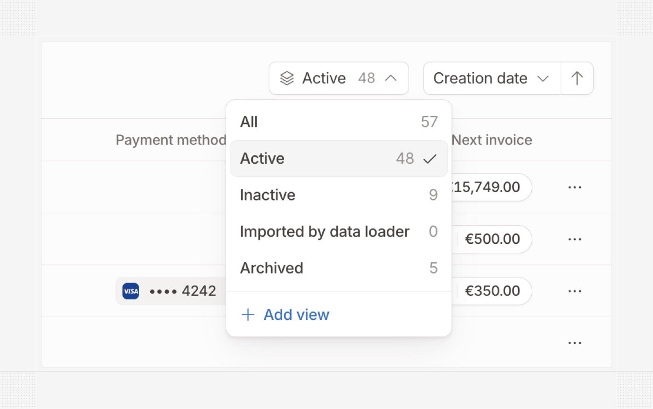Image resolution: width=653 pixels, height=409 pixels.
Task: Click the €500.00 next invoice pill
Action: tap(492, 239)
